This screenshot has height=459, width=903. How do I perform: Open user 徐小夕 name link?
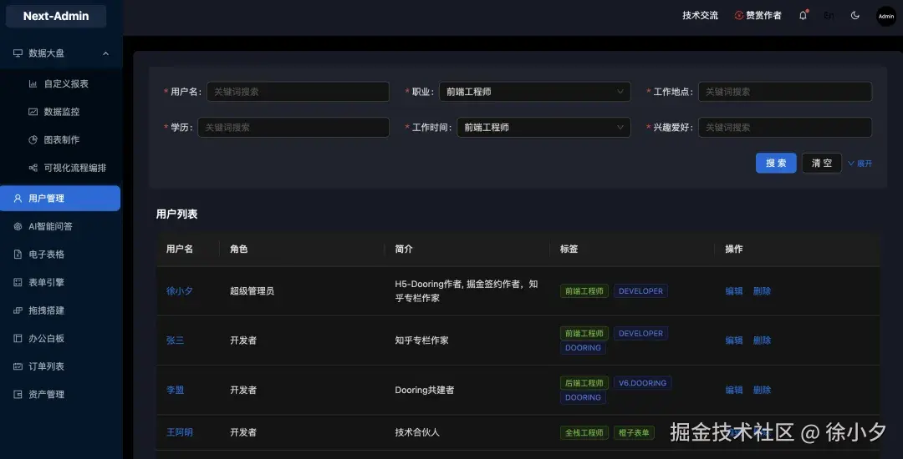(x=180, y=291)
